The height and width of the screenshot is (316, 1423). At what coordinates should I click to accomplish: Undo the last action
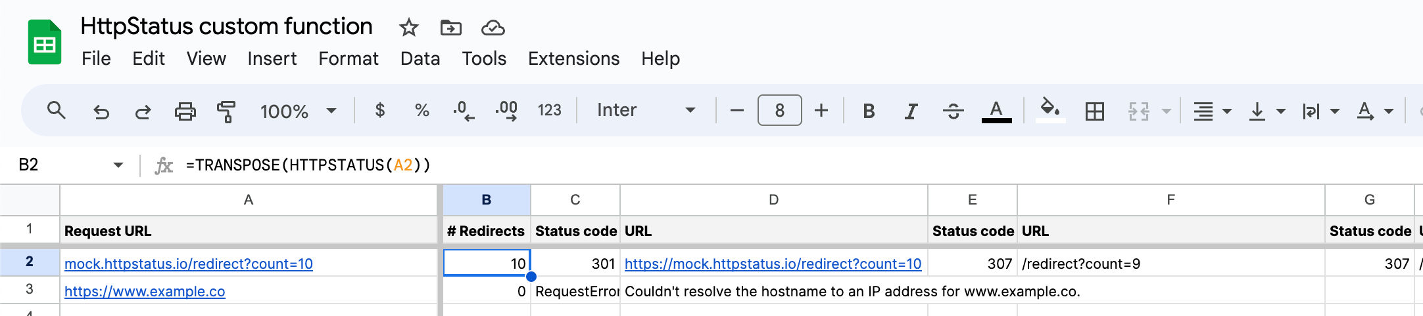pos(101,111)
